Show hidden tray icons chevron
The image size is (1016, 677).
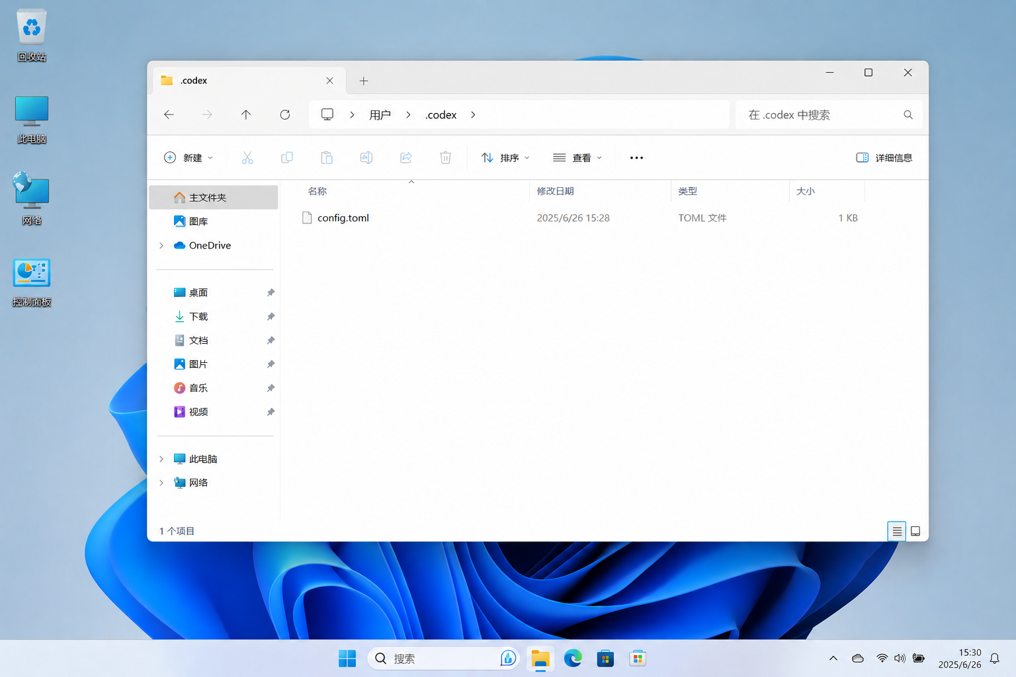tap(833, 658)
